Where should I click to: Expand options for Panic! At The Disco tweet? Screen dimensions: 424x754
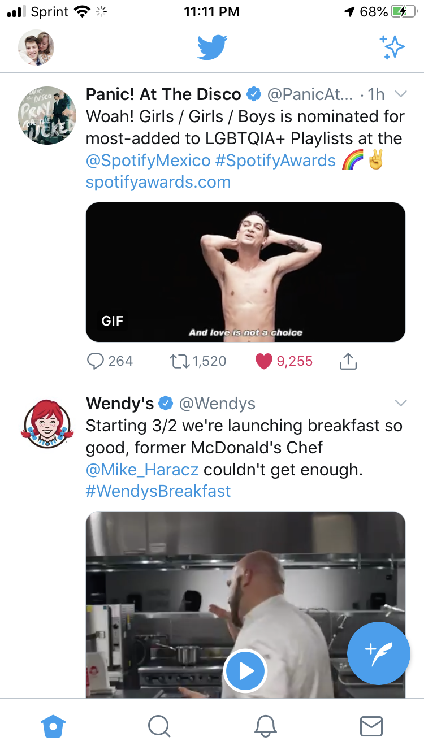coord(400,94)
